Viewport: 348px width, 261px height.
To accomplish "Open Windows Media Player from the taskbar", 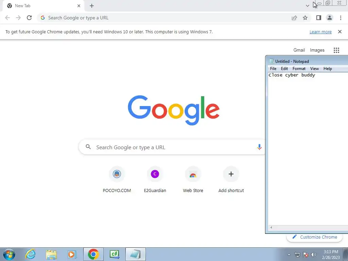I will pos(72,254).
